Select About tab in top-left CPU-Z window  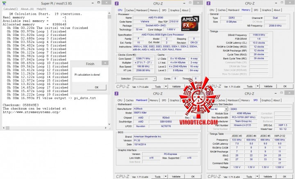pyautogui.click(x=185, y=10)
